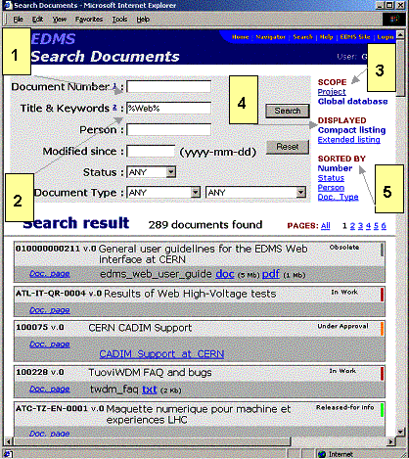The image size is (409, 459).
Task: Click the Search button
Action: 288,111
